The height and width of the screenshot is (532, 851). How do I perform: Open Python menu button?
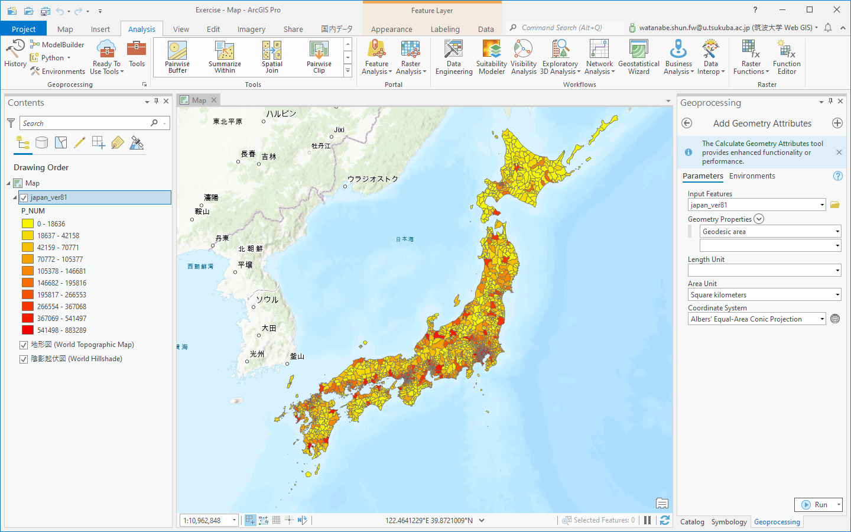click(50, 57)
